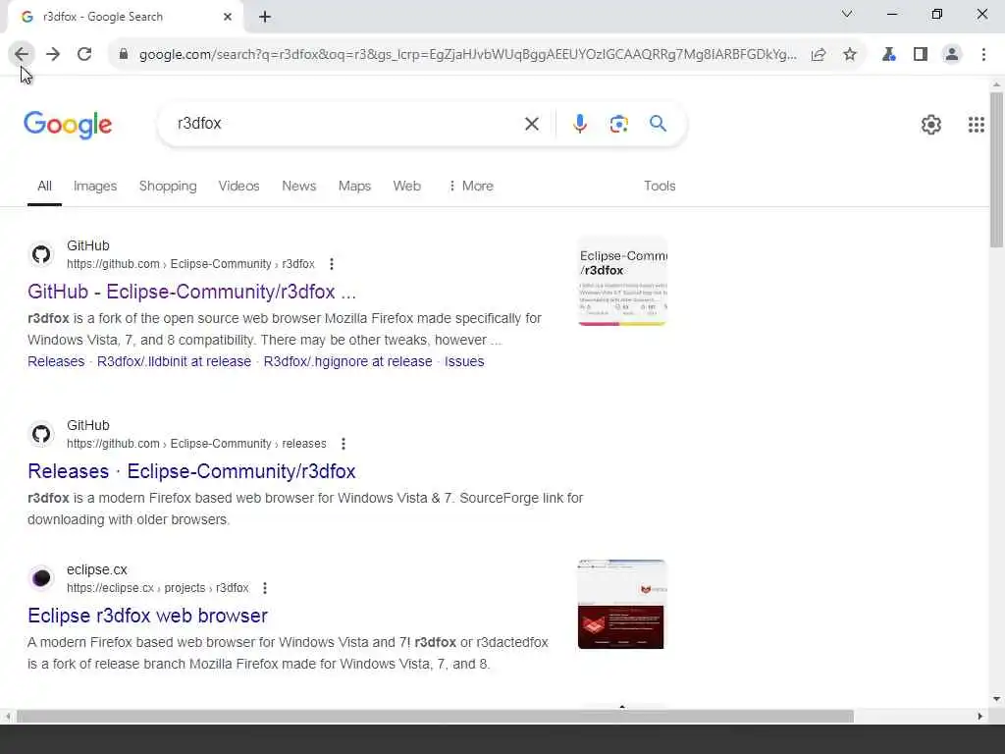1005x754 pixels.
Task: Open options for the eclipse.cx result
Action: click(x=265, y=588)
